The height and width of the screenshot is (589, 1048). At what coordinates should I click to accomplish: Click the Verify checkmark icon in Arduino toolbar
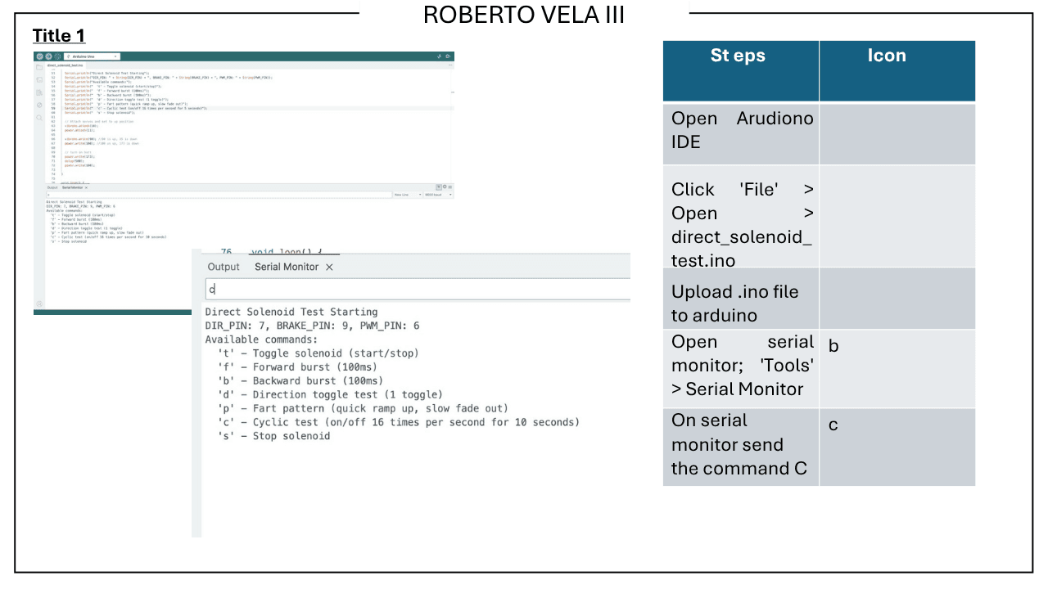(x=39, y=56)
